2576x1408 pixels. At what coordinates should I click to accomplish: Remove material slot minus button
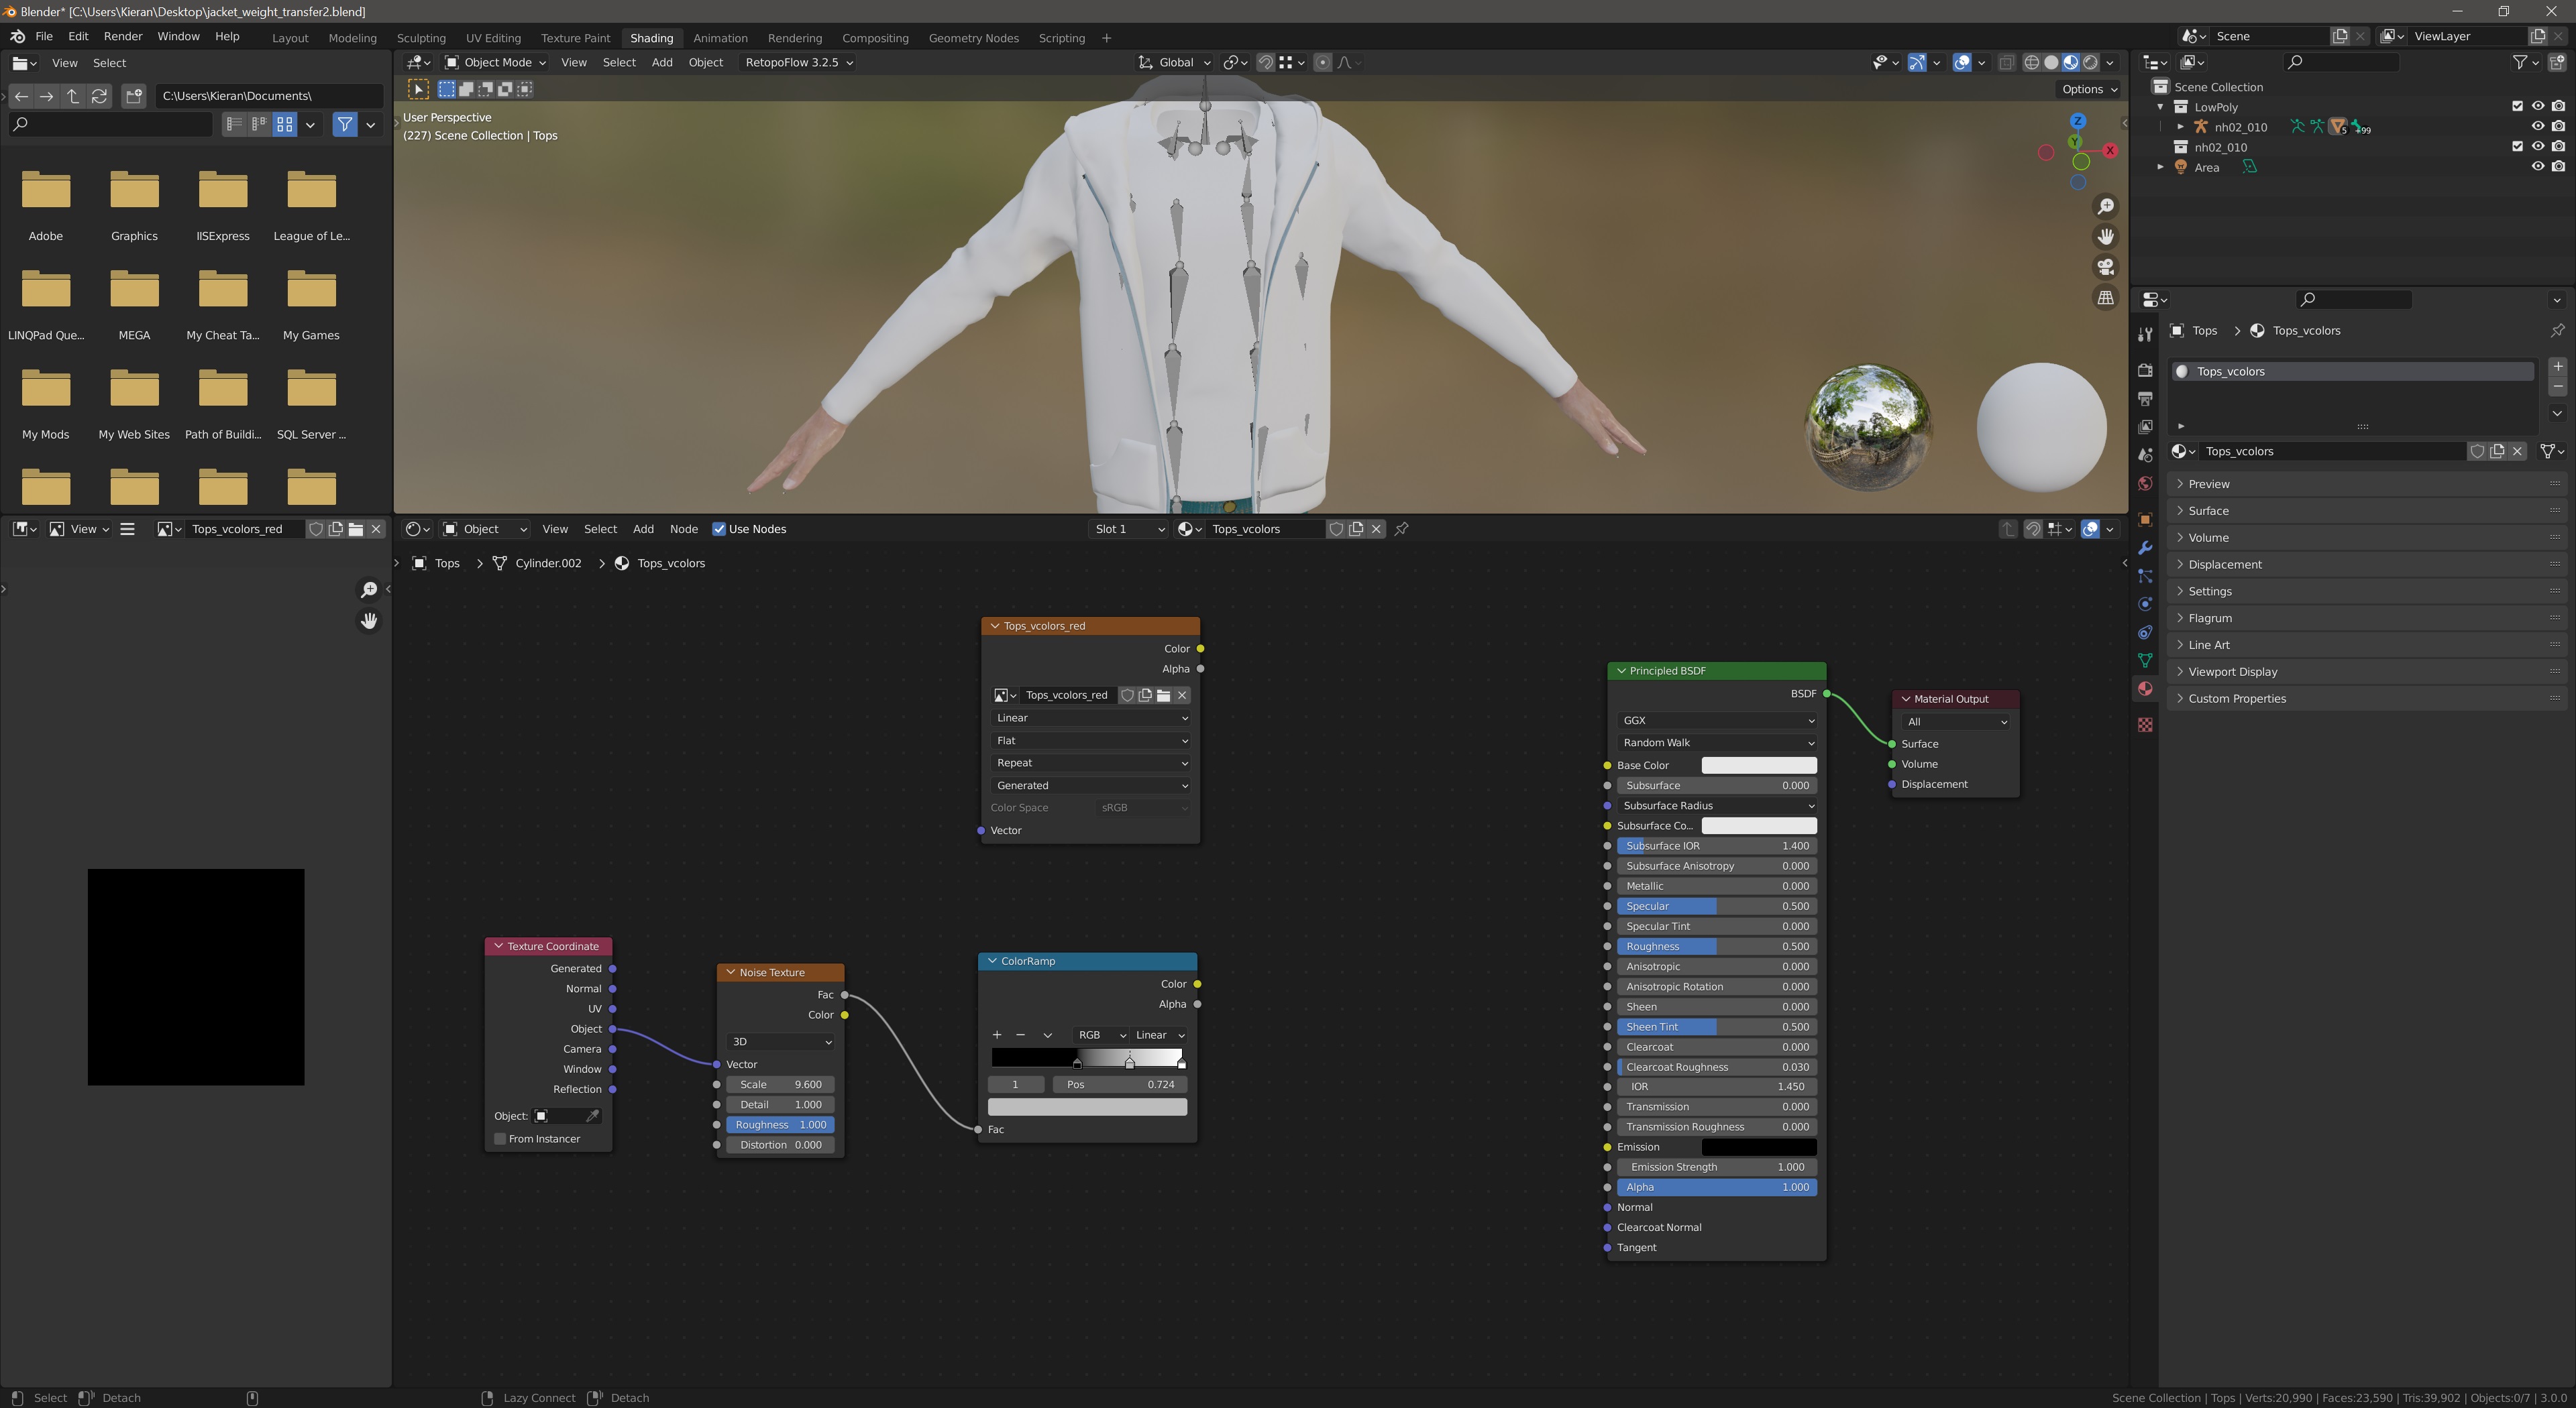[x=2558, y=387]
